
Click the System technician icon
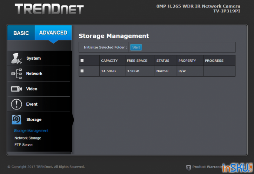tap(17, 58)
